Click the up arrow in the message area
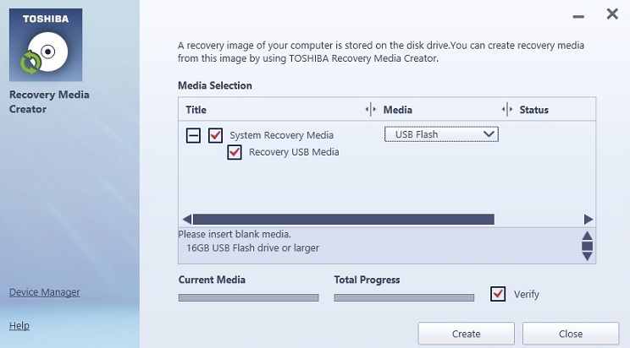Screen dimensions: 630x348 tap(587, 236)
